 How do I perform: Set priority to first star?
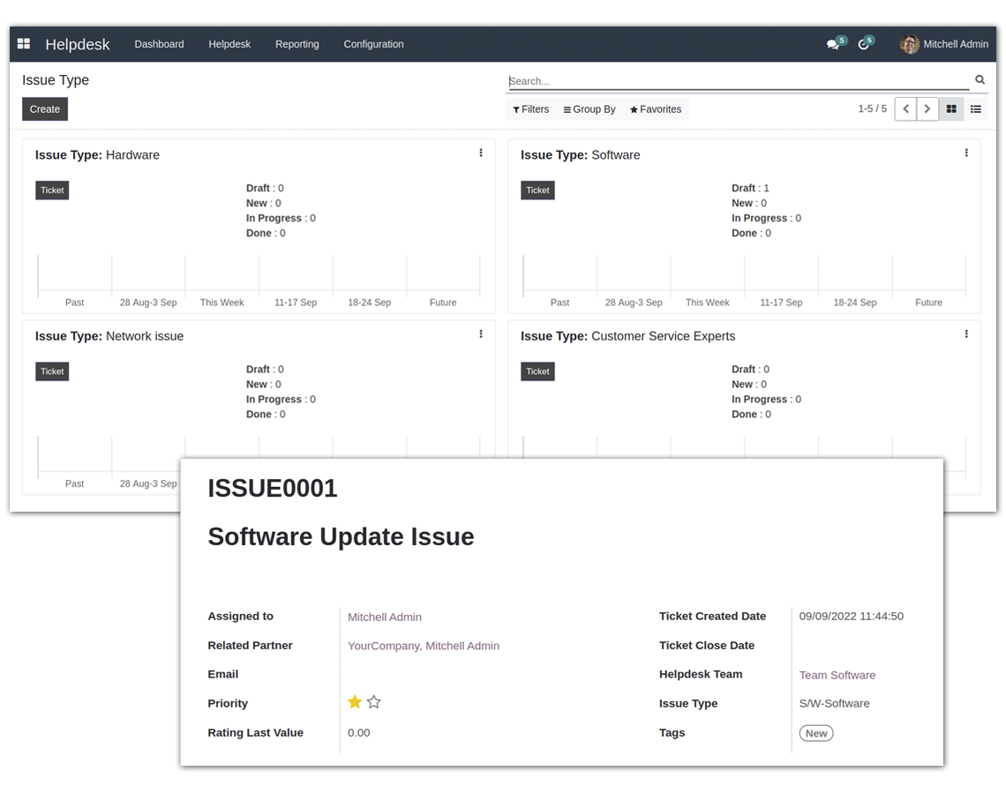pos(355,702)
